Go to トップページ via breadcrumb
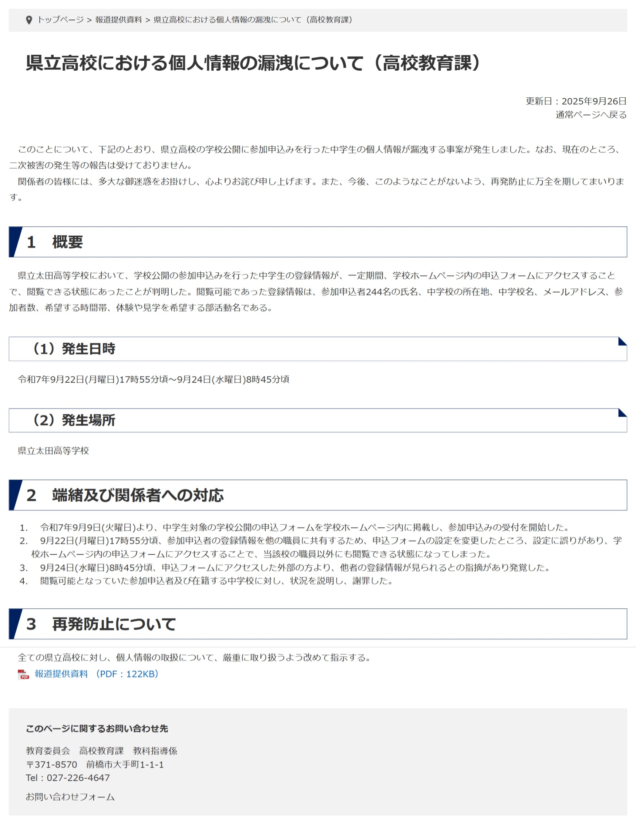The height and width of the screenshot is (824, 636). click(60, 20)
